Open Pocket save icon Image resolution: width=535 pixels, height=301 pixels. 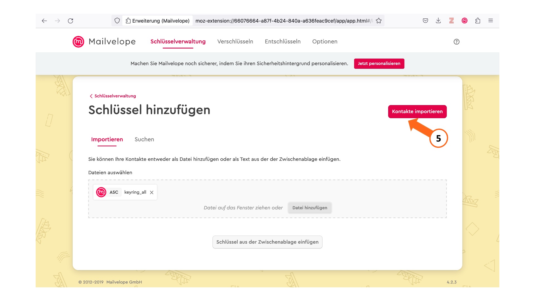point(425,21)
